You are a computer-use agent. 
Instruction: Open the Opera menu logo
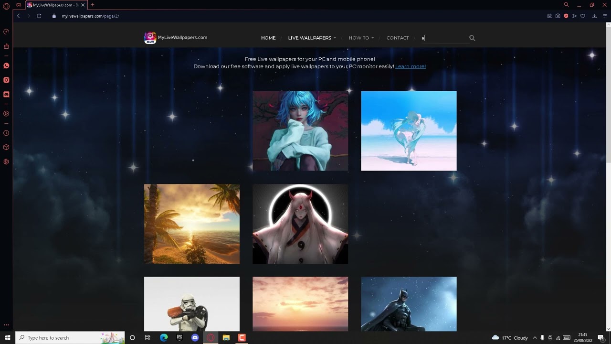[6, 5]
